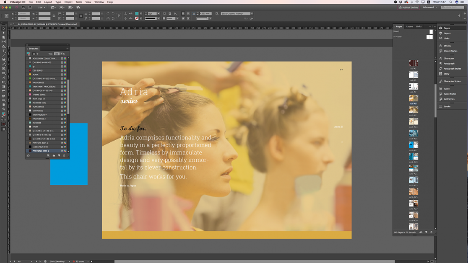The image size is (468, 263).
Task: Click the Publish Online button
Action: (408, 7)
